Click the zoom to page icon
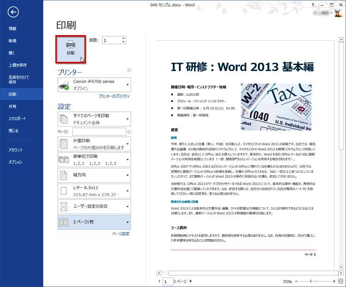This screenshot has width=346, height=287. [341, 281]
